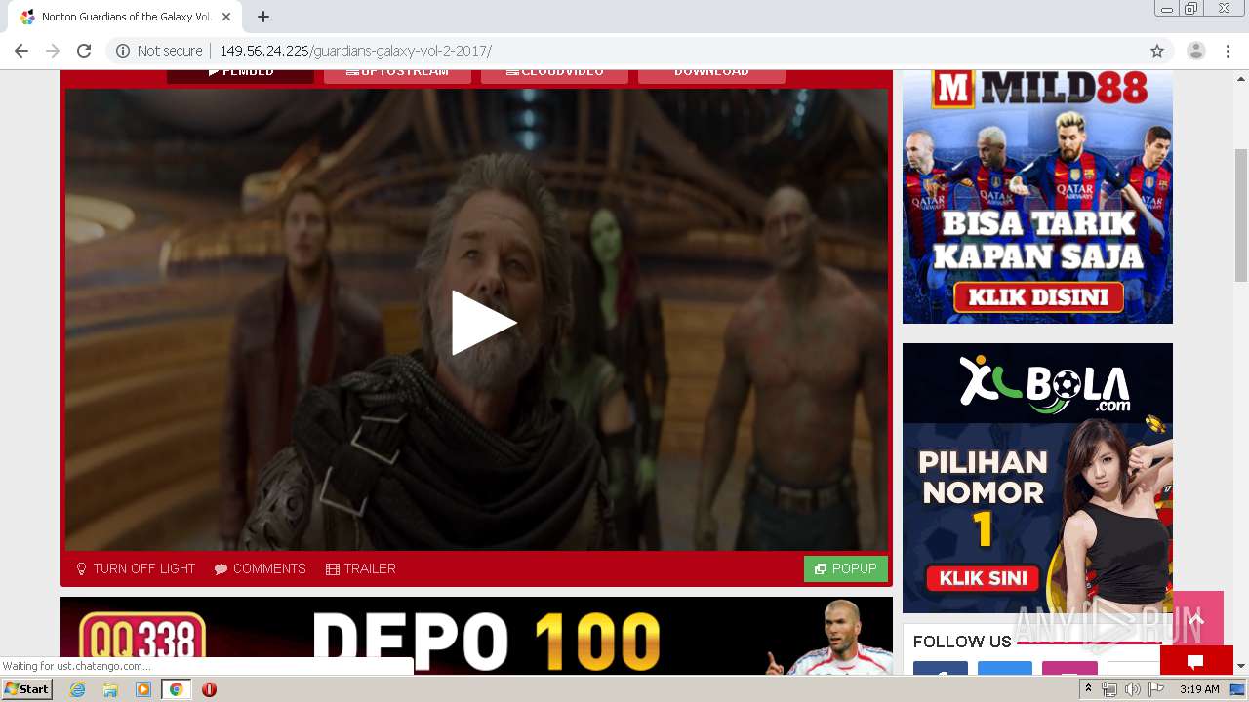Click the XLBola advertisement banner
This screenshot has width=1249, height=702.
(1037, 478)
